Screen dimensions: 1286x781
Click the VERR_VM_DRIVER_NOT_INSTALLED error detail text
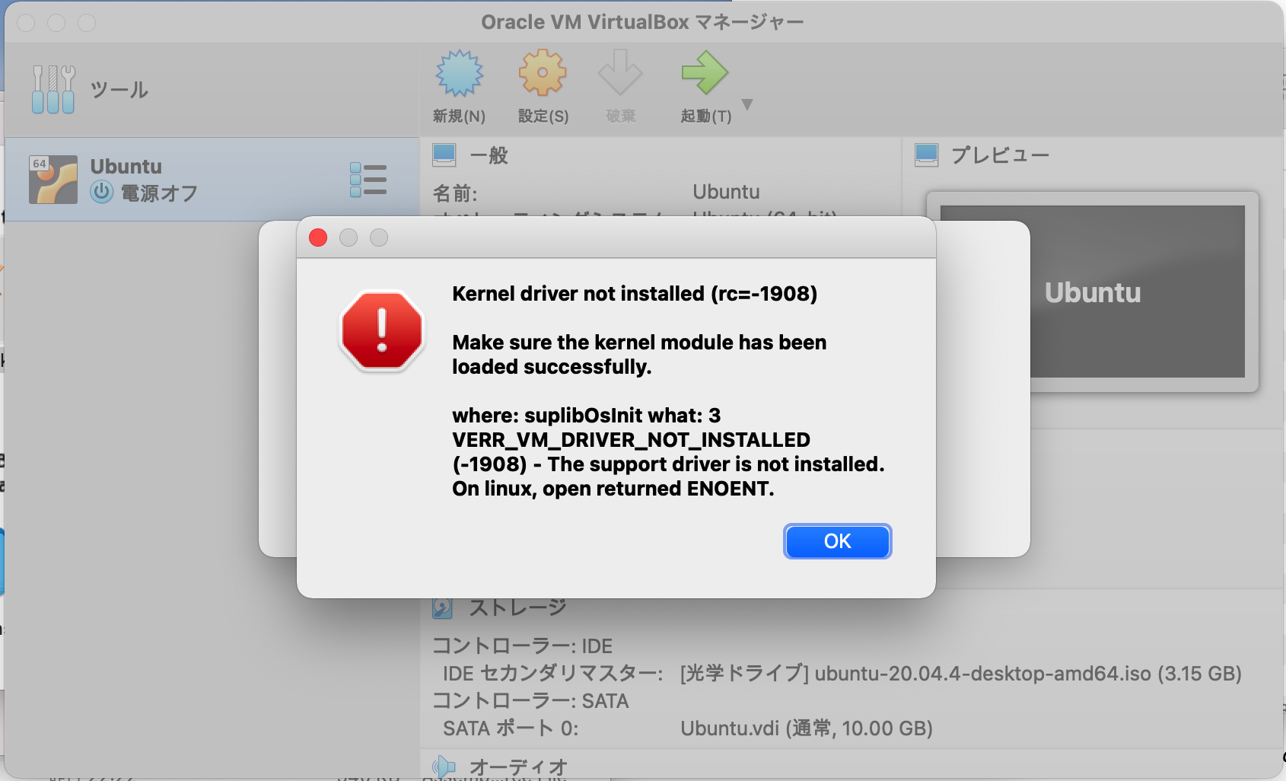point(631,440)
